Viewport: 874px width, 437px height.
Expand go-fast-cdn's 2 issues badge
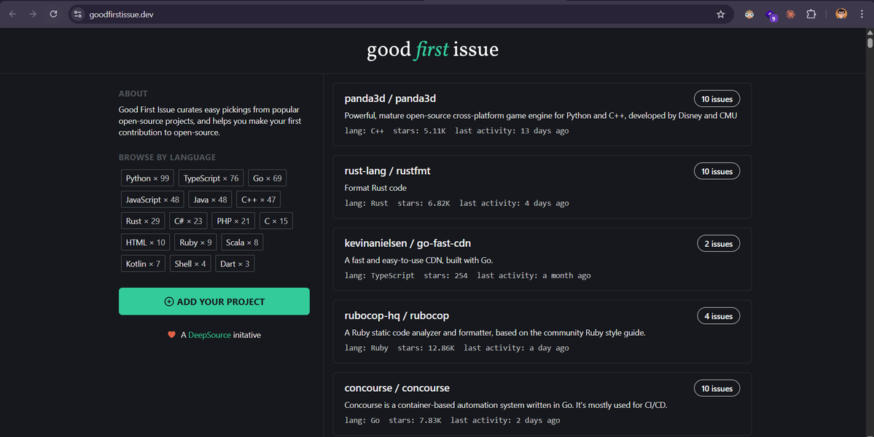click(719, 243)
